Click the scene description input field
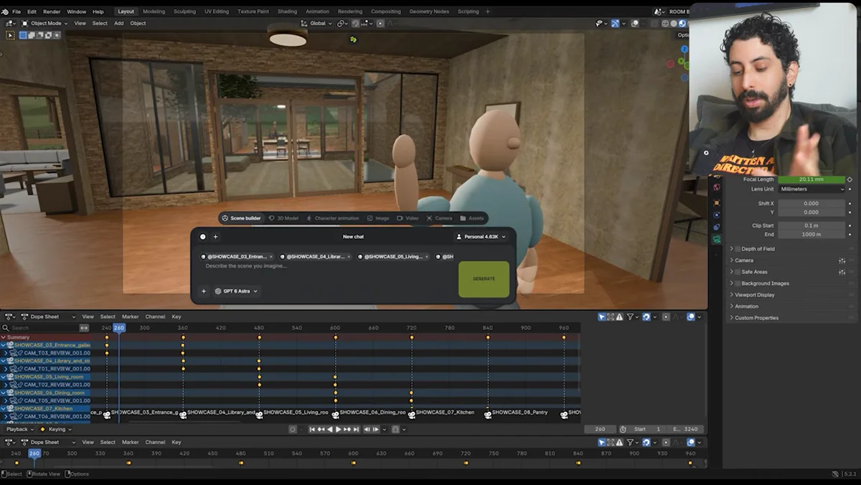Image resolution: width=861 pixels, height=485 pixels. pyautogui.click(x=327, y=266)
